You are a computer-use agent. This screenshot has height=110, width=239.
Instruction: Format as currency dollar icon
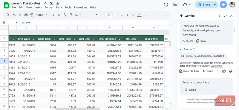[53, 15]
